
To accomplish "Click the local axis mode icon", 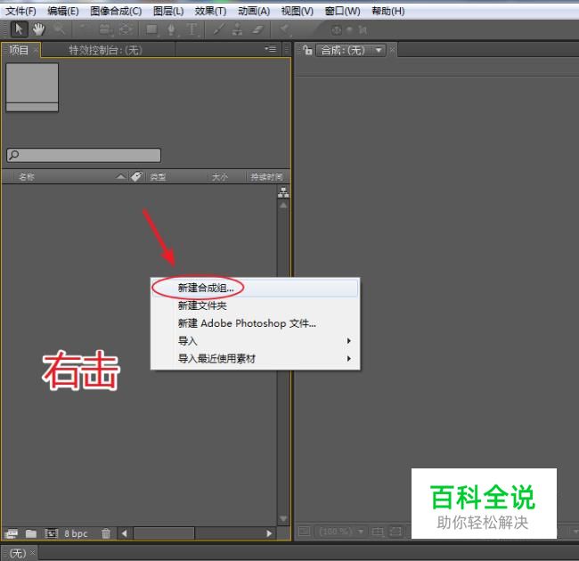I will pyautogui.click(x=337, y=30).
